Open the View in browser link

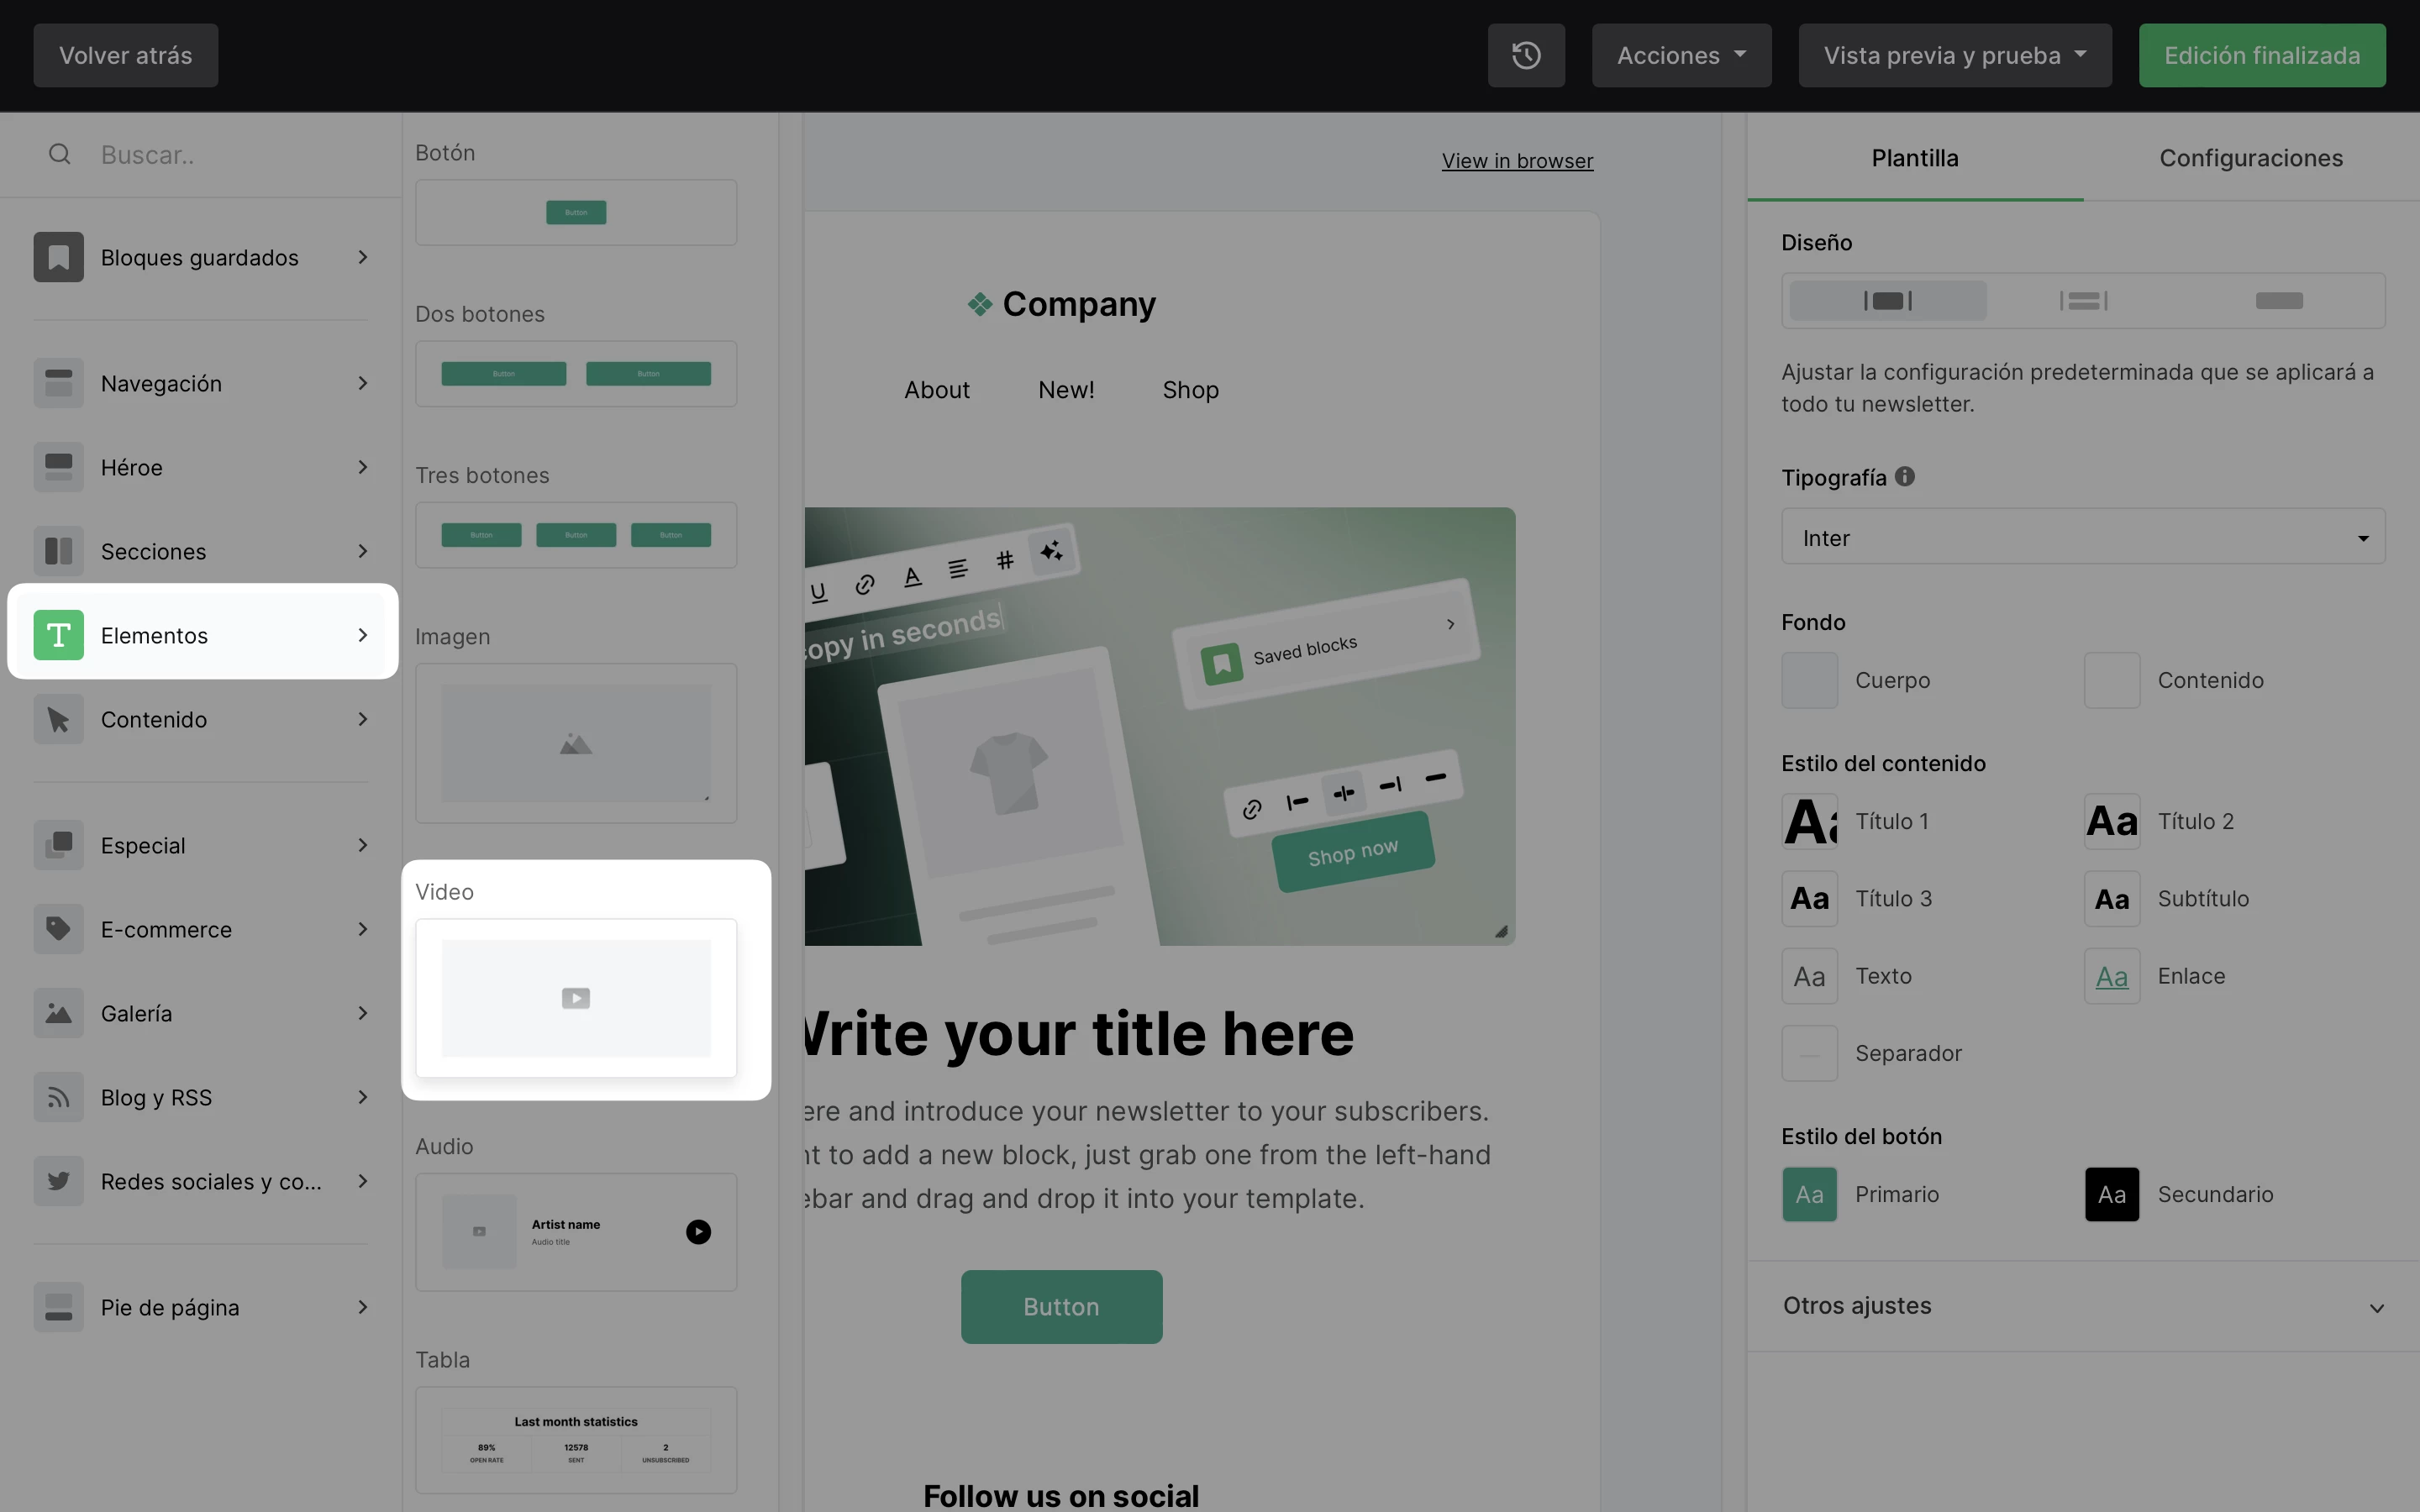[1516, 161]
